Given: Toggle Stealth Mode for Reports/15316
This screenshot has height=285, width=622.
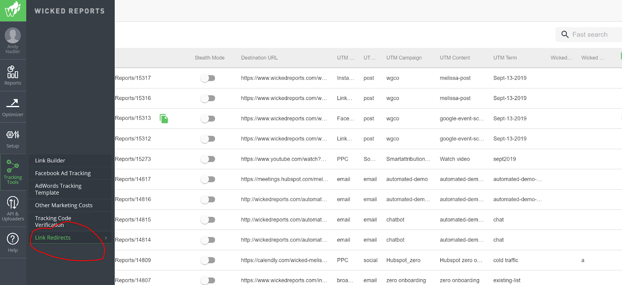Looking at the screenshot, I should tap(208, 98).
